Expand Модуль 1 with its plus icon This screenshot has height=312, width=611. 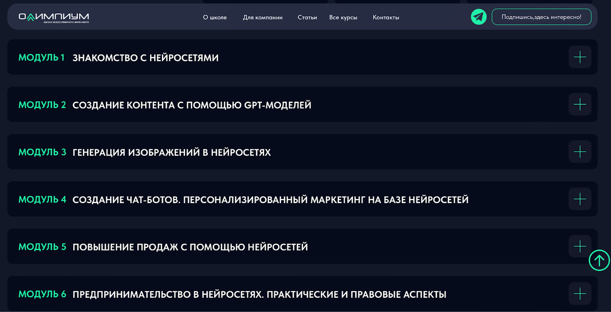[579, 57]
